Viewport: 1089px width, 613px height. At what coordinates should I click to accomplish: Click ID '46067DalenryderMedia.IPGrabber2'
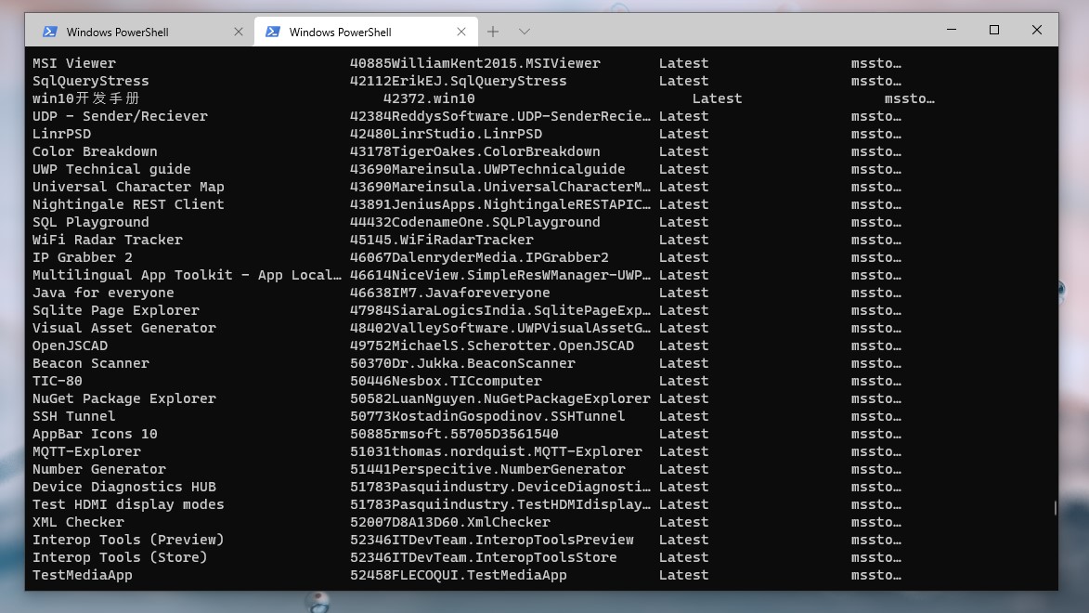coord(479,257)
